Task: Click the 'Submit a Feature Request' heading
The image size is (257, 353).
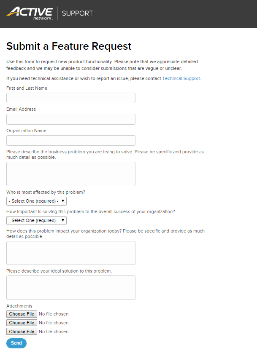Action: coord(69,46)
